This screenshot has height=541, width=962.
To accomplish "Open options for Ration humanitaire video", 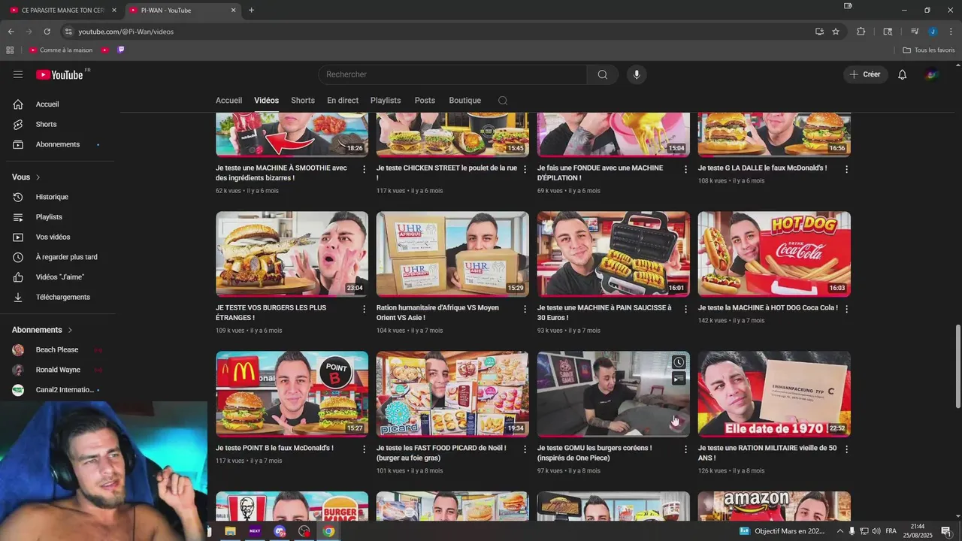I will [525, 309].
